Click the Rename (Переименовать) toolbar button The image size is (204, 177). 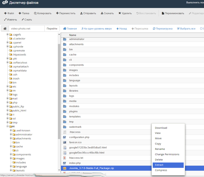pyautogui.click(x=173, y=13)
